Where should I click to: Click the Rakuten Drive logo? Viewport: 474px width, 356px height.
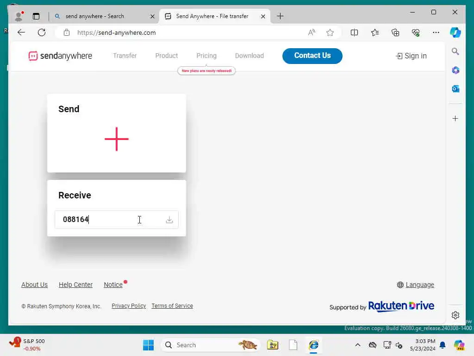click(401, 306)
